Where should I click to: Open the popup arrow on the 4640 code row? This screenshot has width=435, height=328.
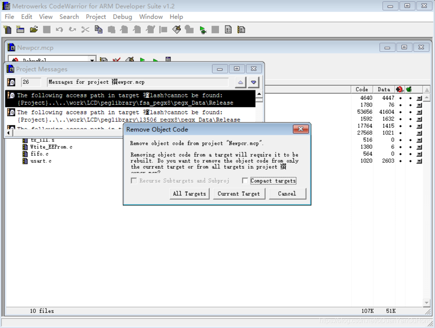tap(419, 98)
